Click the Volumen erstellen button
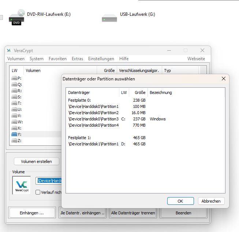This screenshot has height=232, width=239. tap(37, 162)
